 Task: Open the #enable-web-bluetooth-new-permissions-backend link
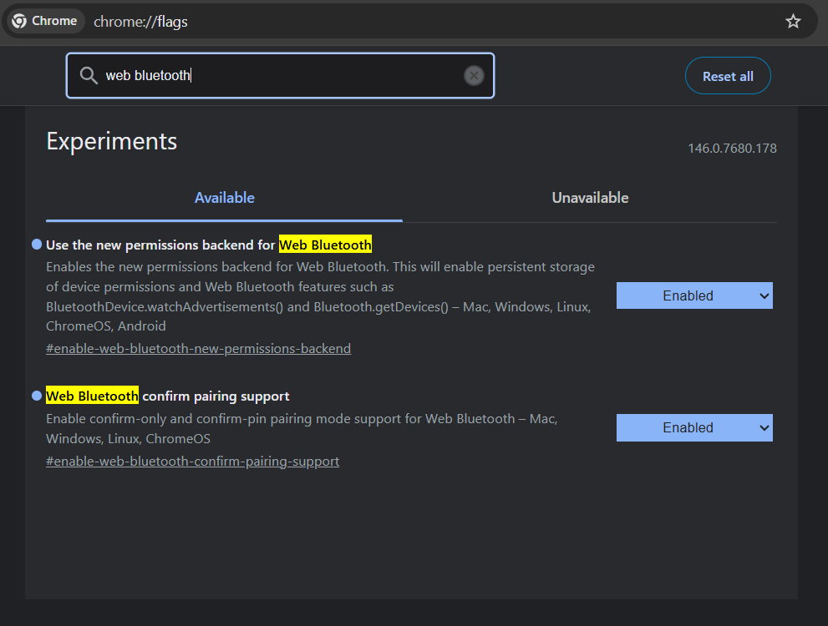click(x=199, y=349)
